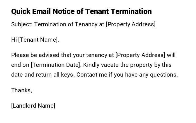Click the [Landlord Name] signature placeholder
Image resolution: width=196 pixels, height=123 pixels.
click(33, 106)
